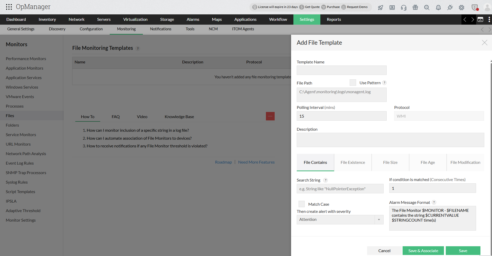This screenshot has height=256, width=492.
Task: Click help icon beside Use Pattern
Action: point(384,83)
